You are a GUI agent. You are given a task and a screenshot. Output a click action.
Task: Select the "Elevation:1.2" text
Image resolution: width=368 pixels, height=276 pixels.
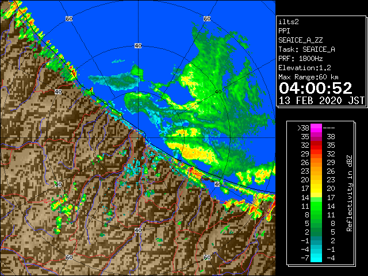305,68
